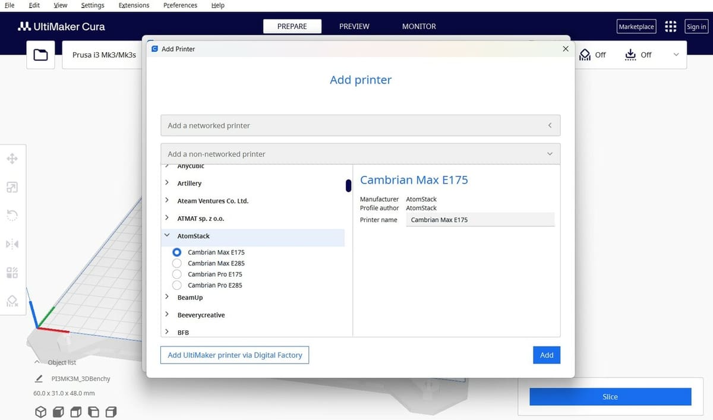The width and height of the screenshot is (713, 420).
Task: Open the Prusa i3 Mk3/Mk3s printer selector
Action: [x=104, y=55]
